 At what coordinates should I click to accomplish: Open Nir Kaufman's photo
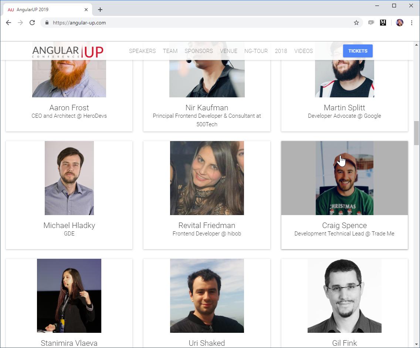(x=207, y=78)
